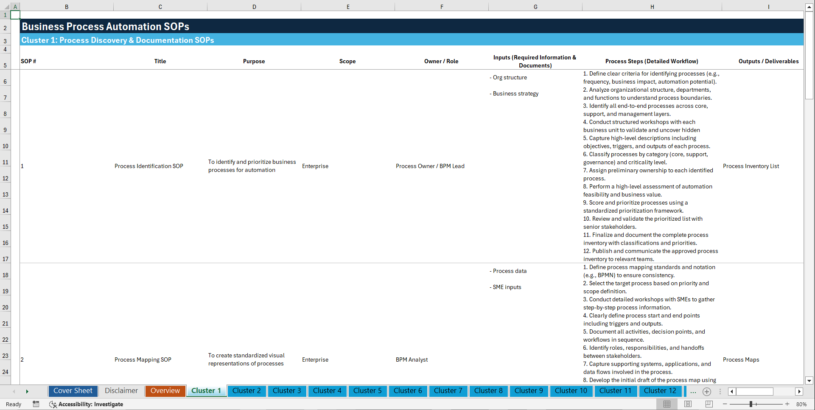Viewport: 815px width, 410px height.
Task: Select row 2 header
Action: pyautogui.click(x=5, y=26)
